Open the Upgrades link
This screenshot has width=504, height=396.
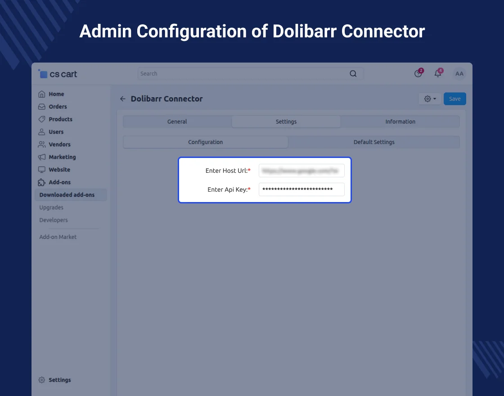tap(51, 207)
